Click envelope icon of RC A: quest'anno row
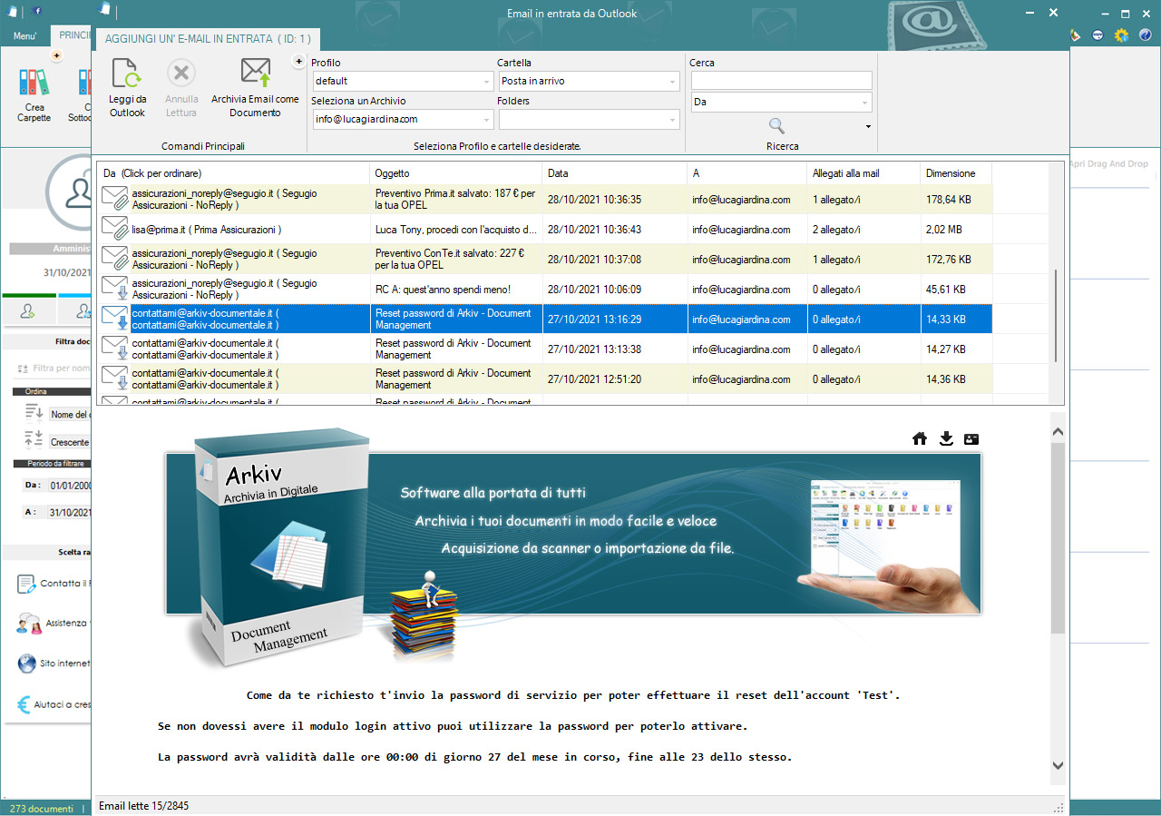 (x=115, y=289)
